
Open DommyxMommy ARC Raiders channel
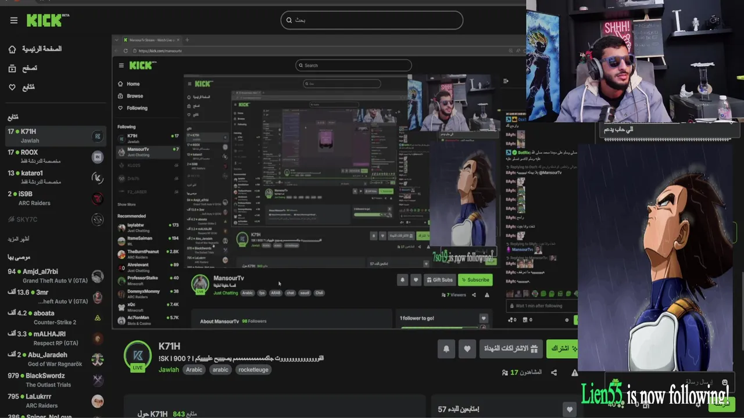(148, 294)
